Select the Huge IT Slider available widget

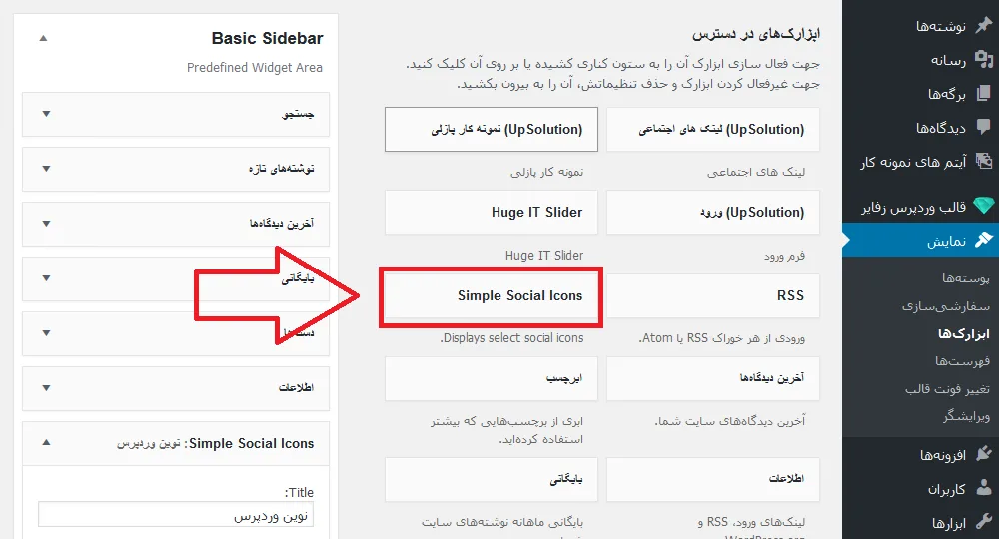point(492,212)
